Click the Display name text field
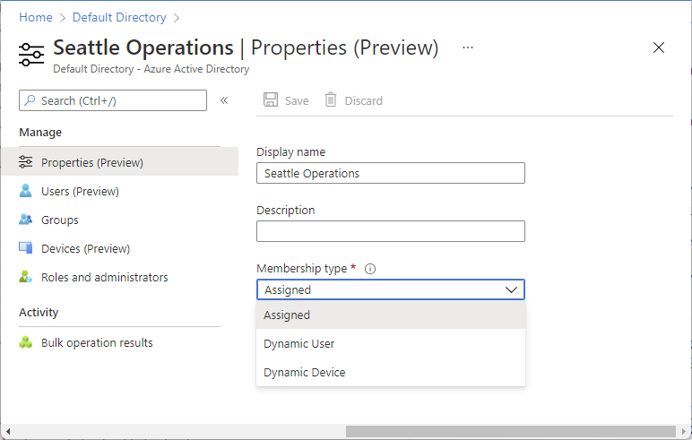Viewport: 692px width, 440px height. [x=390, y=173]
